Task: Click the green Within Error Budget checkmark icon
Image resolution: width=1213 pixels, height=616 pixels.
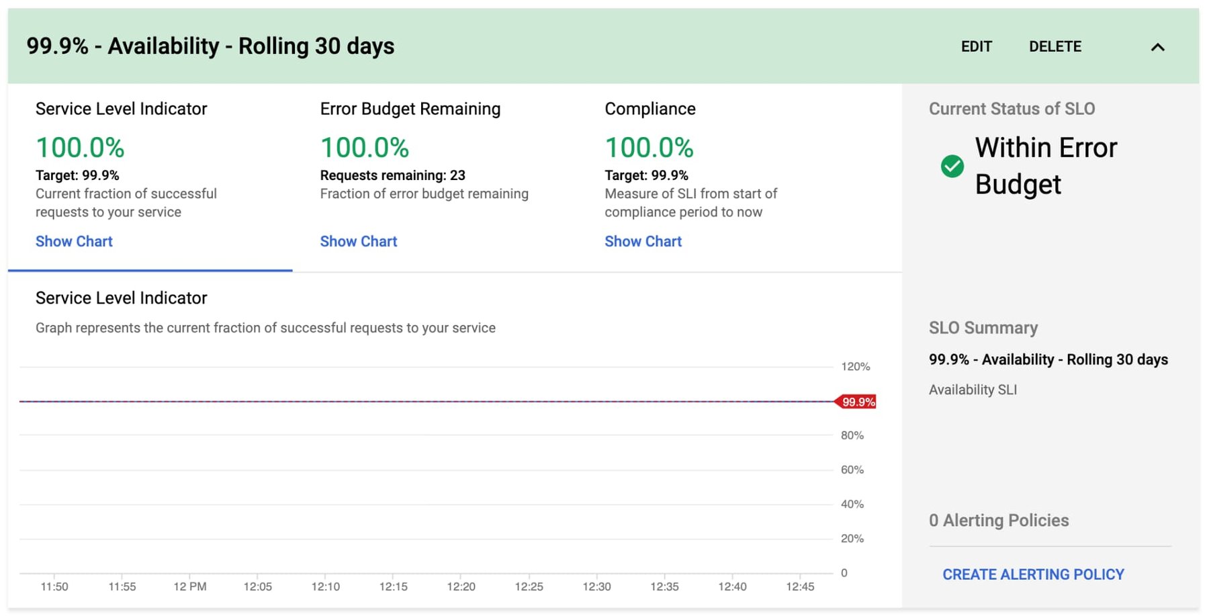Action: [951, 165]
